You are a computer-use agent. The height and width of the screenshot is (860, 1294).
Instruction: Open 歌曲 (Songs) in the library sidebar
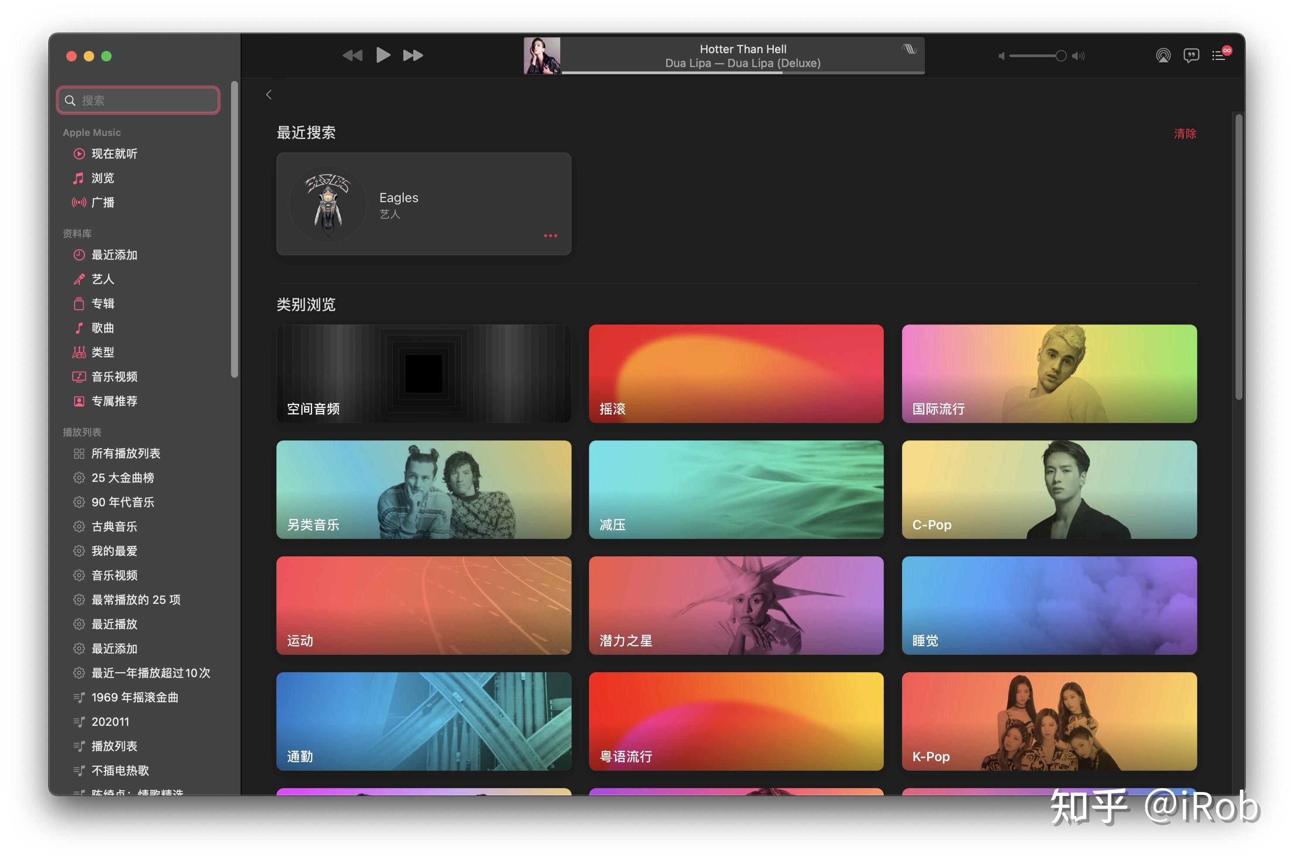point(102,328)
